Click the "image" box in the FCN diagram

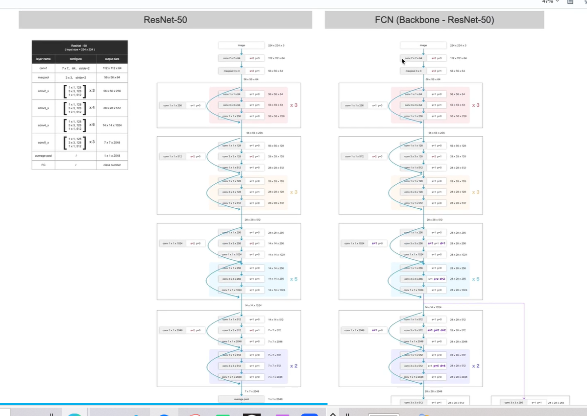(x=423, y=45)
